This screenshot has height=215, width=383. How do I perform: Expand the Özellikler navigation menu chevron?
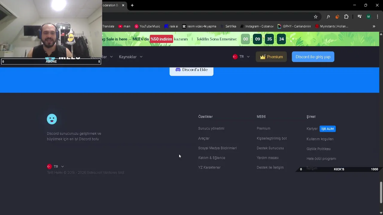click(x=111, y=57)
